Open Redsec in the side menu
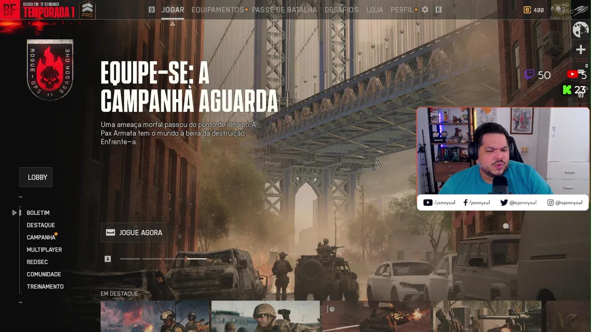 click(x=37, y=262)
